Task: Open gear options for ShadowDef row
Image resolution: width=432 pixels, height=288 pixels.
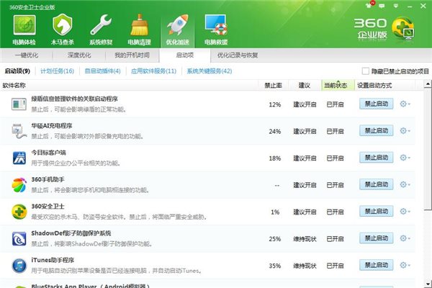Action: point(405,238)
